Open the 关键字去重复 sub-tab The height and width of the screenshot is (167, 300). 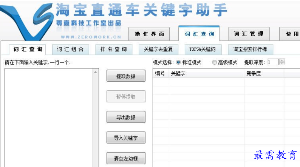[x=158, y=49]
